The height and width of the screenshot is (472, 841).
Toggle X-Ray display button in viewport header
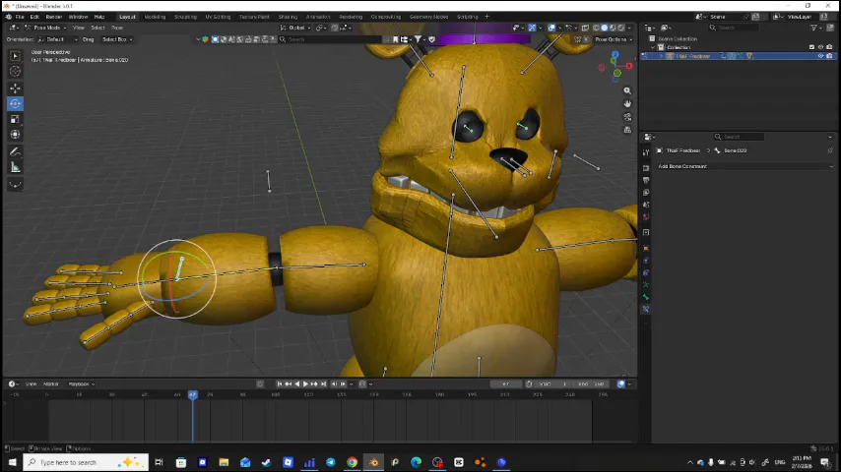(585, 28)
